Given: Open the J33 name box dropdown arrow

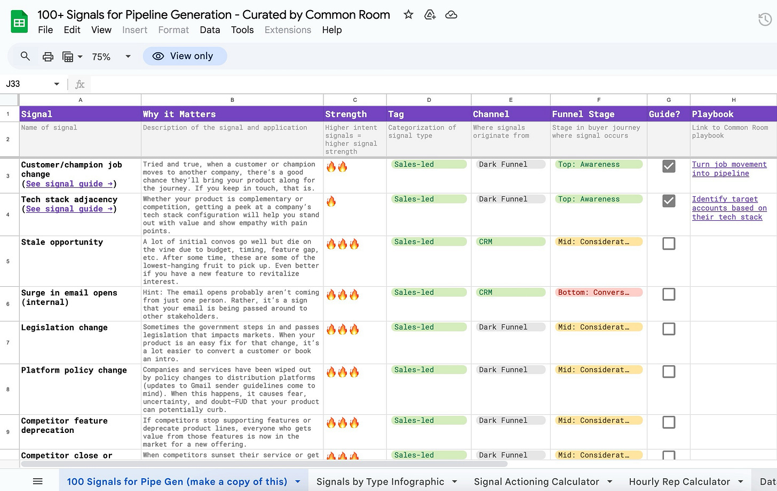Looking at the screenshot, I should pos(57,84).
